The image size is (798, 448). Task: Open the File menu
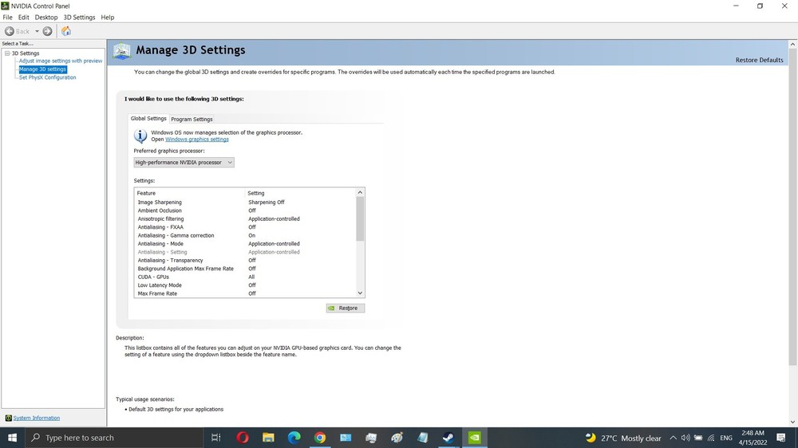click(x=8, y=18)
